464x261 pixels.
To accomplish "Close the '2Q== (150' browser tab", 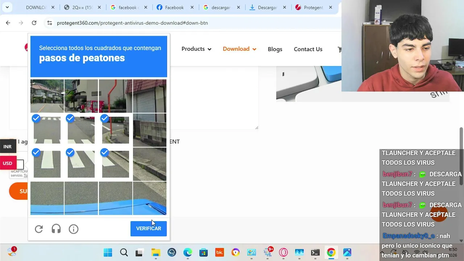I will tap(99, 7).
